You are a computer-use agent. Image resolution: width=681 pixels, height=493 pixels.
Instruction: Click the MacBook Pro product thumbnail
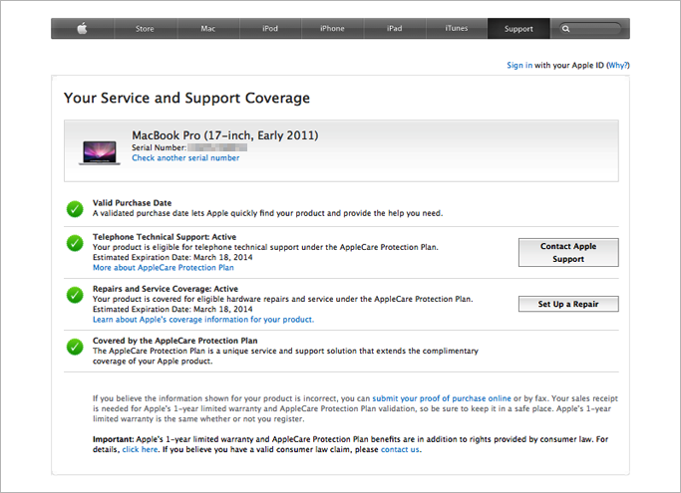click(100, 152)
